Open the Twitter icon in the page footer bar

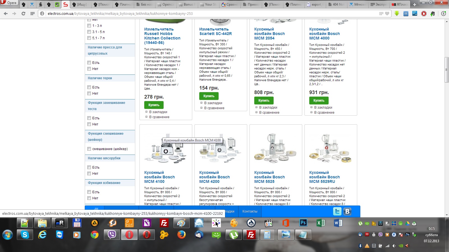[x=337, y=211]
